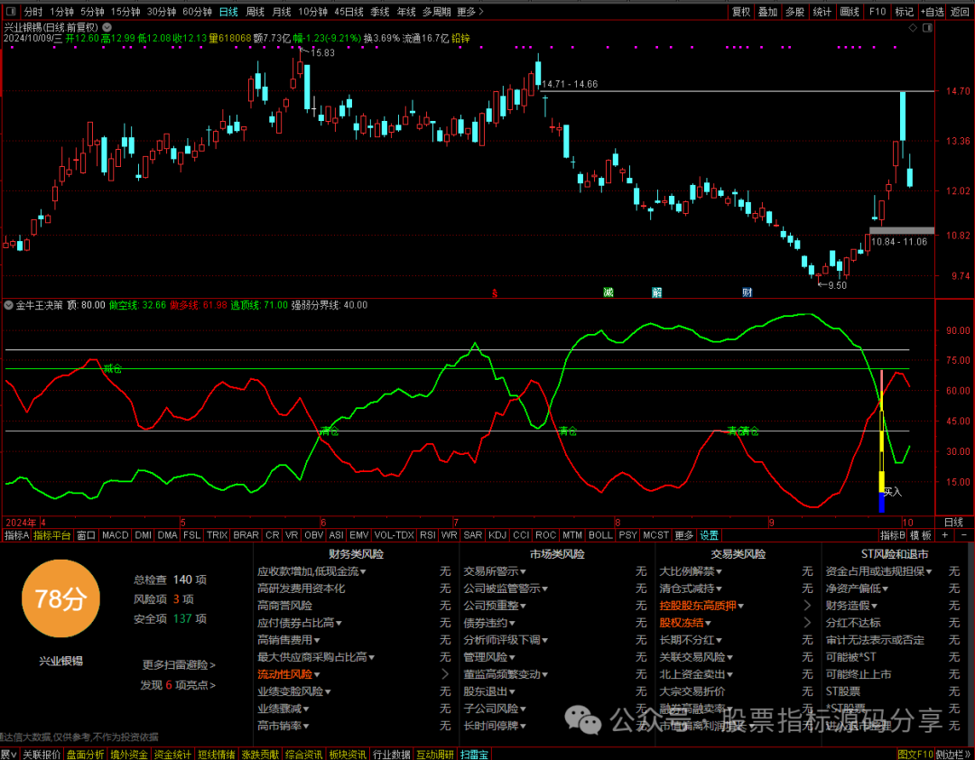
Task: Switch to the 周线 weekly period
Action: tap(255, 12)
